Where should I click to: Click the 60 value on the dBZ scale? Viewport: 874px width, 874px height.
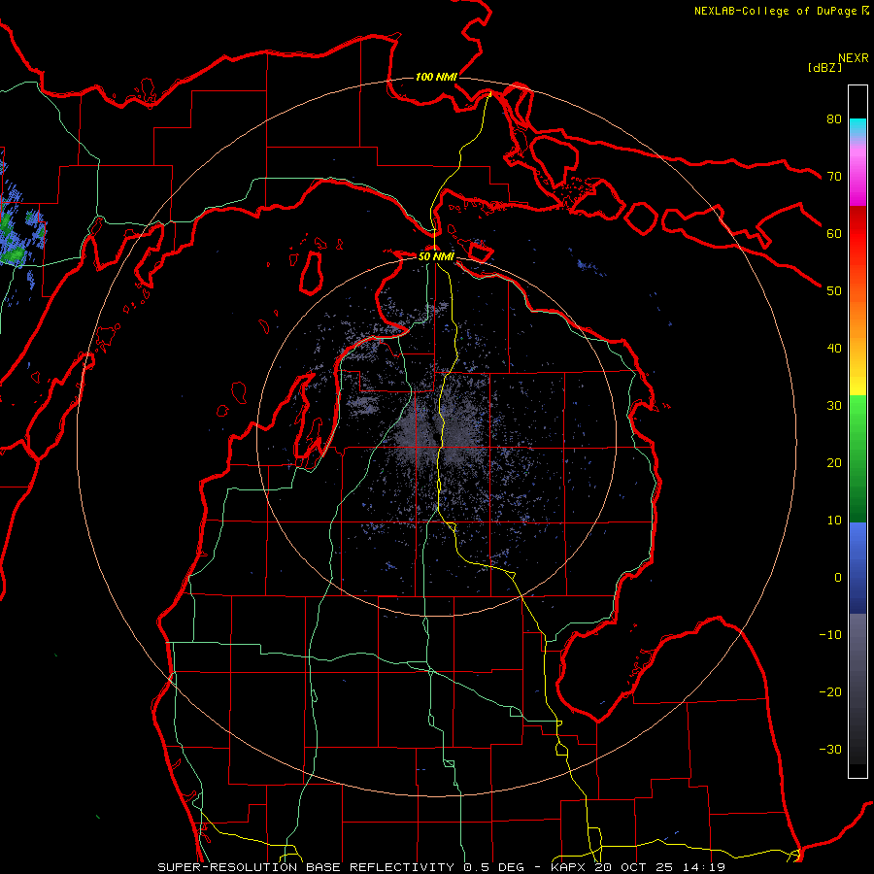834,233
